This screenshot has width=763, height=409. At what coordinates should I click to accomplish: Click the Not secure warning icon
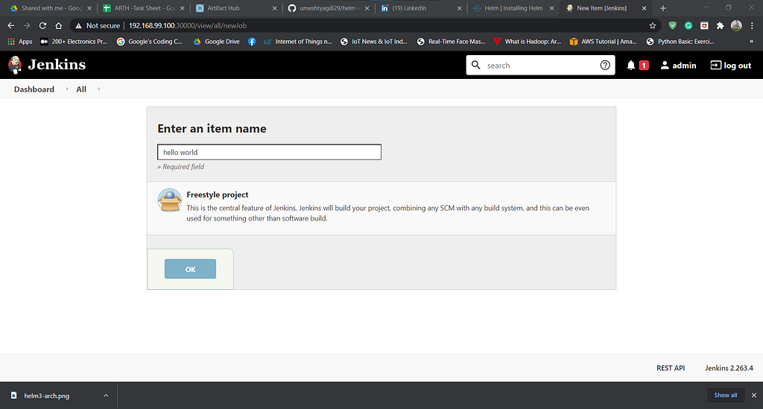[78, 26]
